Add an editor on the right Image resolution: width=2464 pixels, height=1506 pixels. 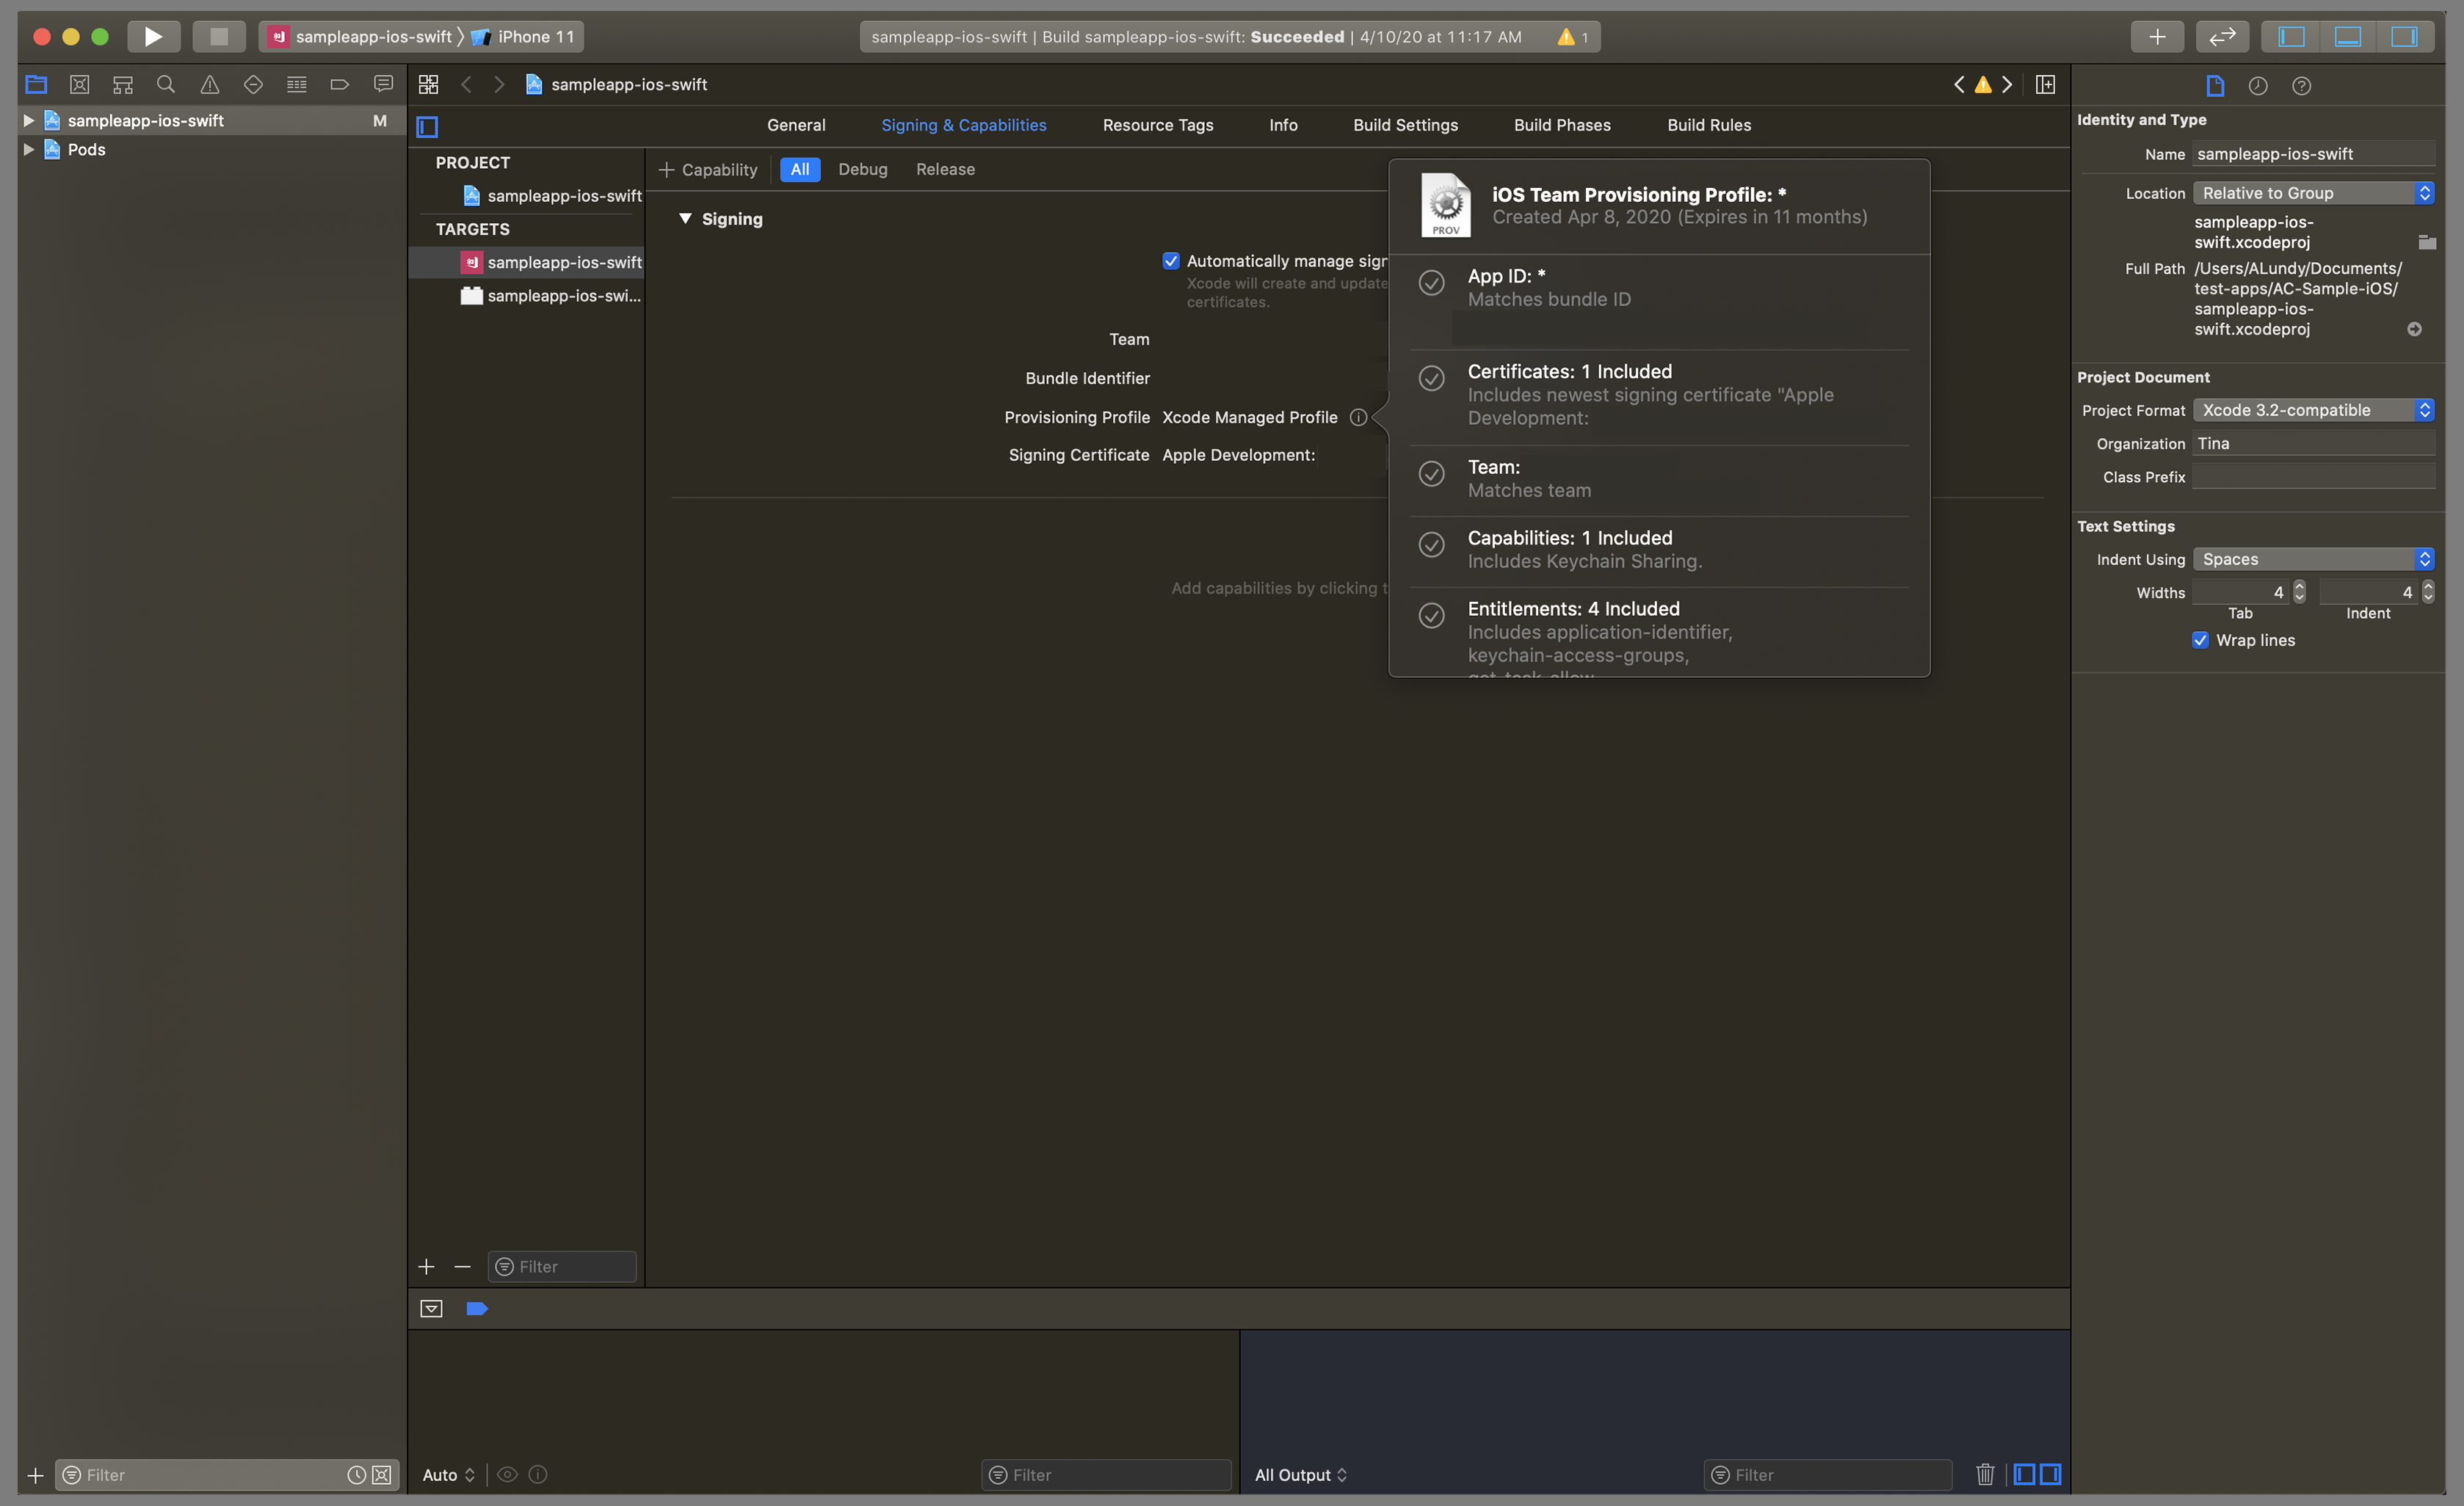pos(2046,85)
